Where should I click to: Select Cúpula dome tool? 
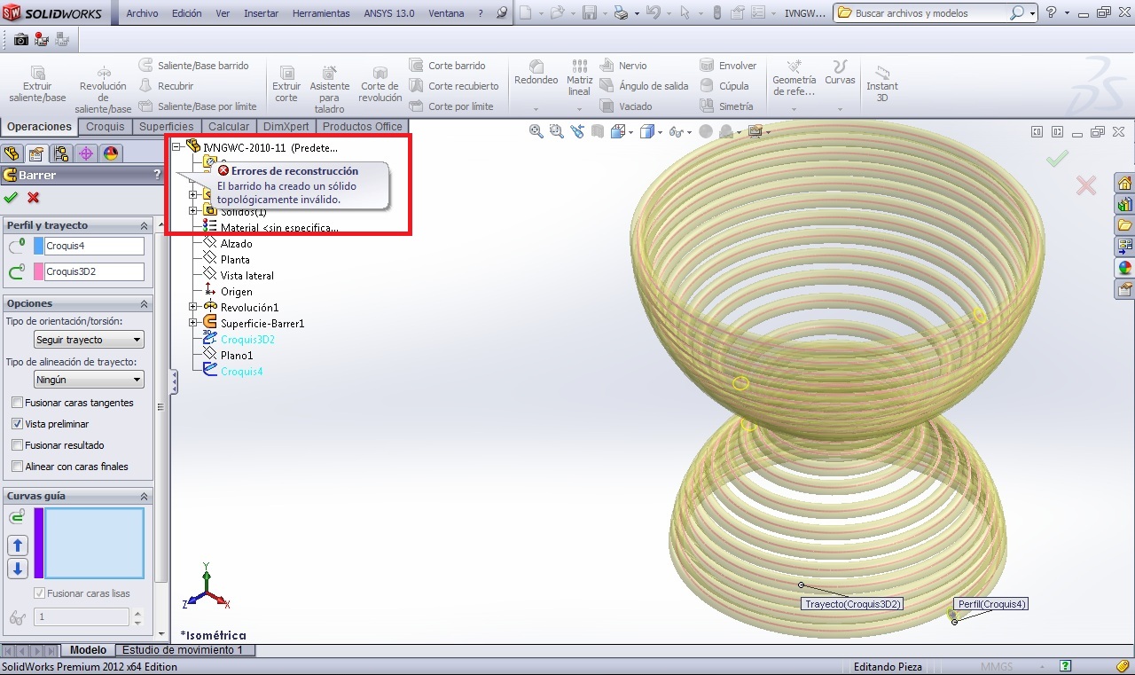coord(724,86)
